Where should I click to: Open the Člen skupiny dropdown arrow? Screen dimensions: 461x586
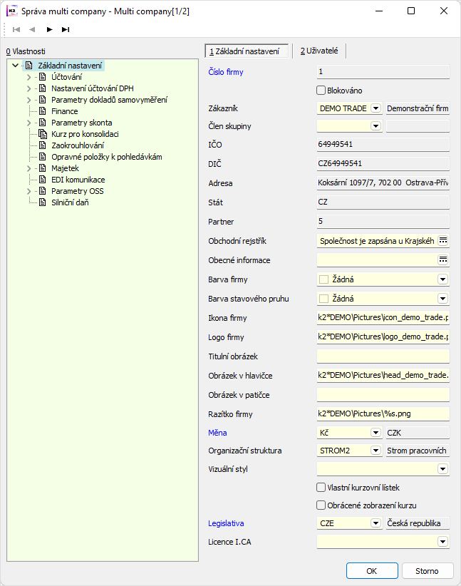click(375, 126)
